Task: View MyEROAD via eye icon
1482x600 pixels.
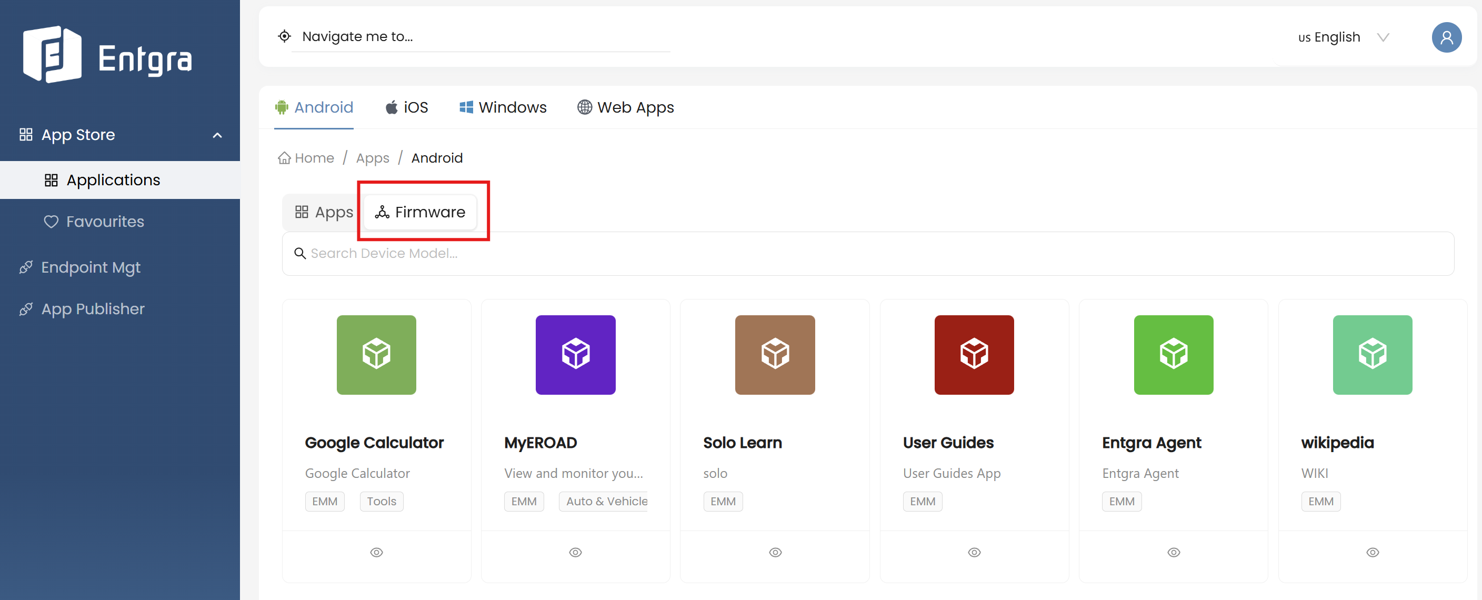Action: tap(575, 552)
